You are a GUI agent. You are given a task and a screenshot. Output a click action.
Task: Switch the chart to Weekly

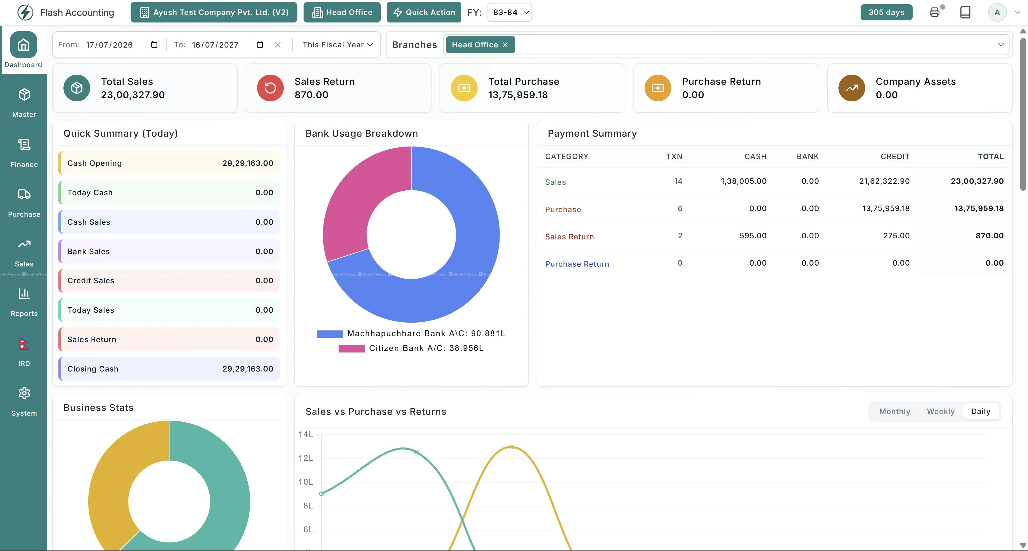941,411
